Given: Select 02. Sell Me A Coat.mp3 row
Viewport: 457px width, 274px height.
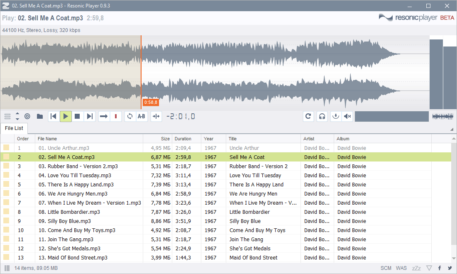Looking at the screenshot, I should tap(226, 157).
